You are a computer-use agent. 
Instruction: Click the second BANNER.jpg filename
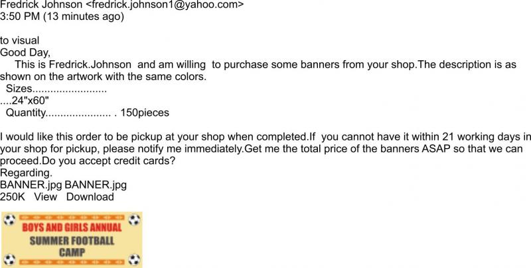pyautogui.click(x=96, y=185)
